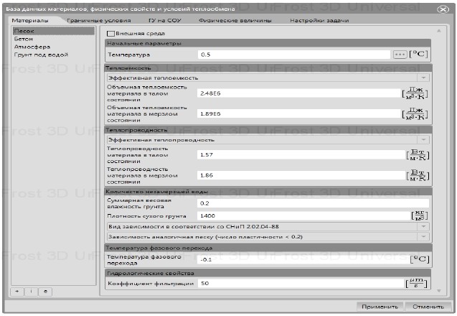Open the 'ГУ на СОУ' tab
Screen dimensions: 457x316
coord(165,20)
